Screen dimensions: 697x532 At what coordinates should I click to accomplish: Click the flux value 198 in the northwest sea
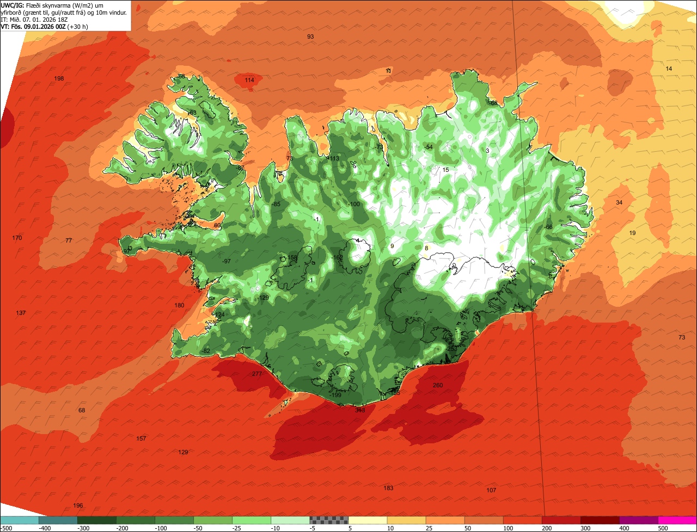[59, 78]
